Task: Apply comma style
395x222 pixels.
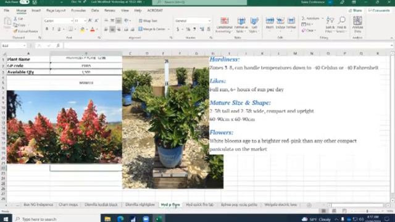Action: point(194,30)
